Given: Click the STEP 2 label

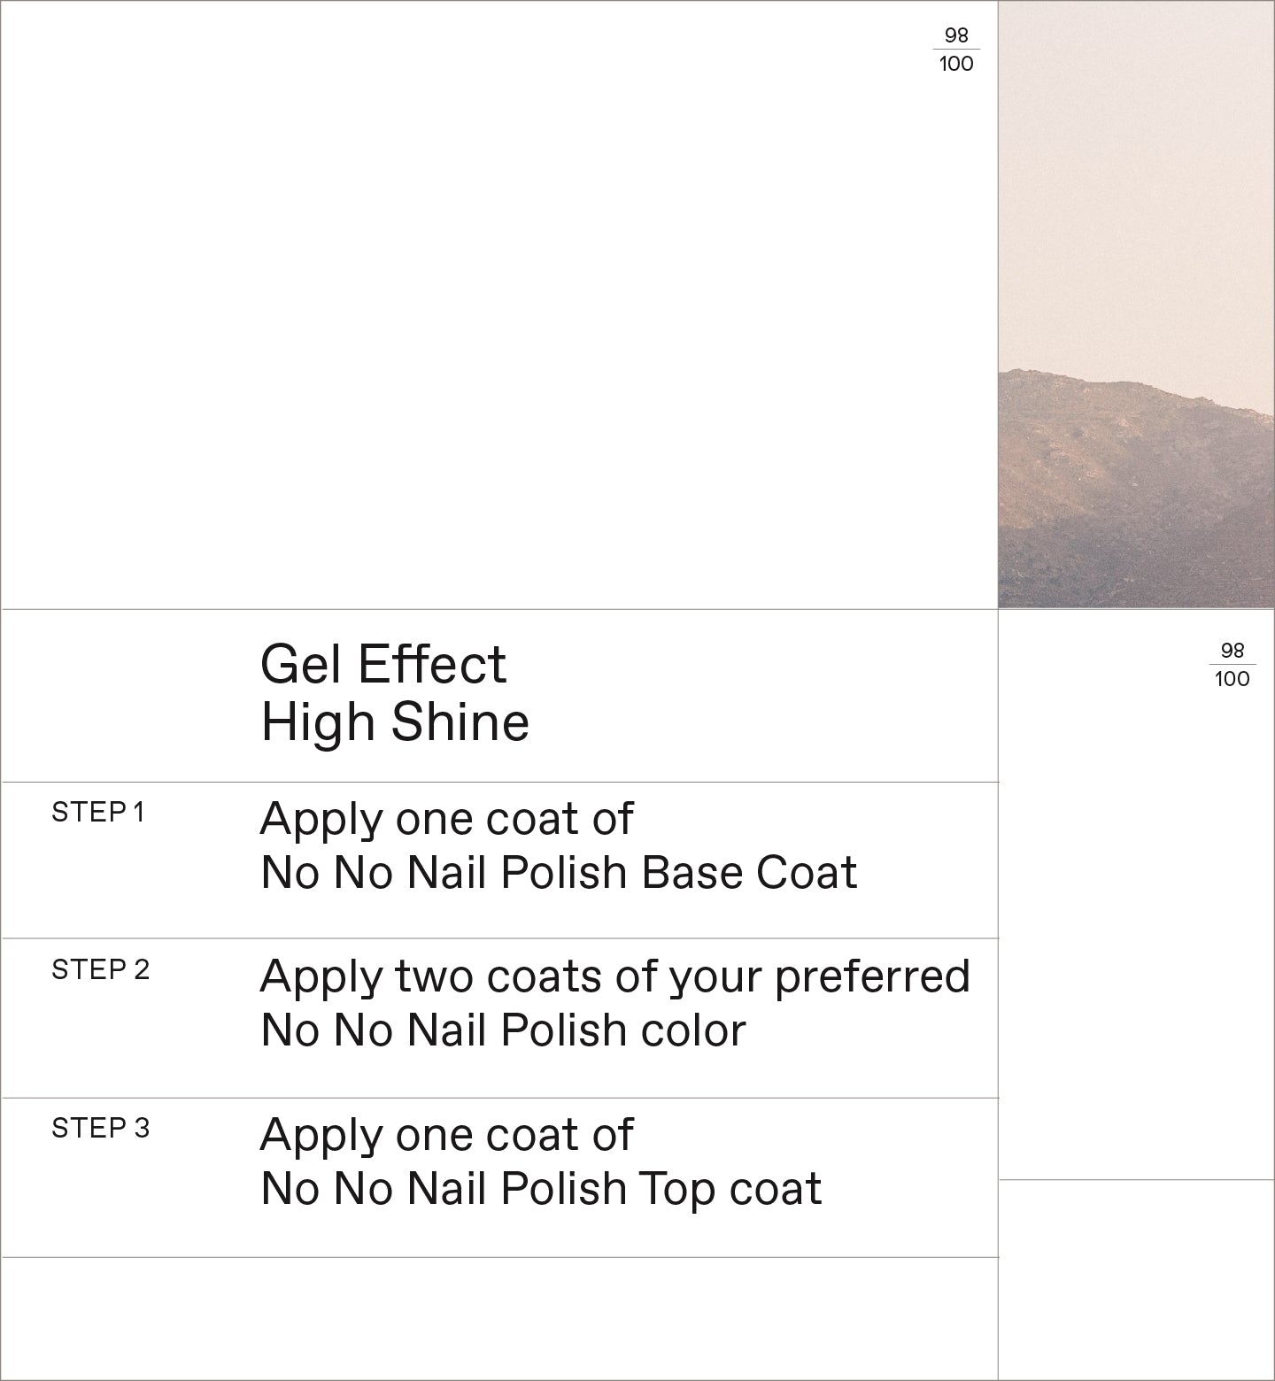Looking at the screenshot, I should pos(100,970).
